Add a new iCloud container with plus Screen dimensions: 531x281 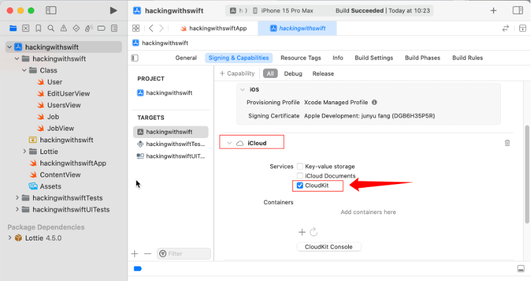click(x=302, y=232)
